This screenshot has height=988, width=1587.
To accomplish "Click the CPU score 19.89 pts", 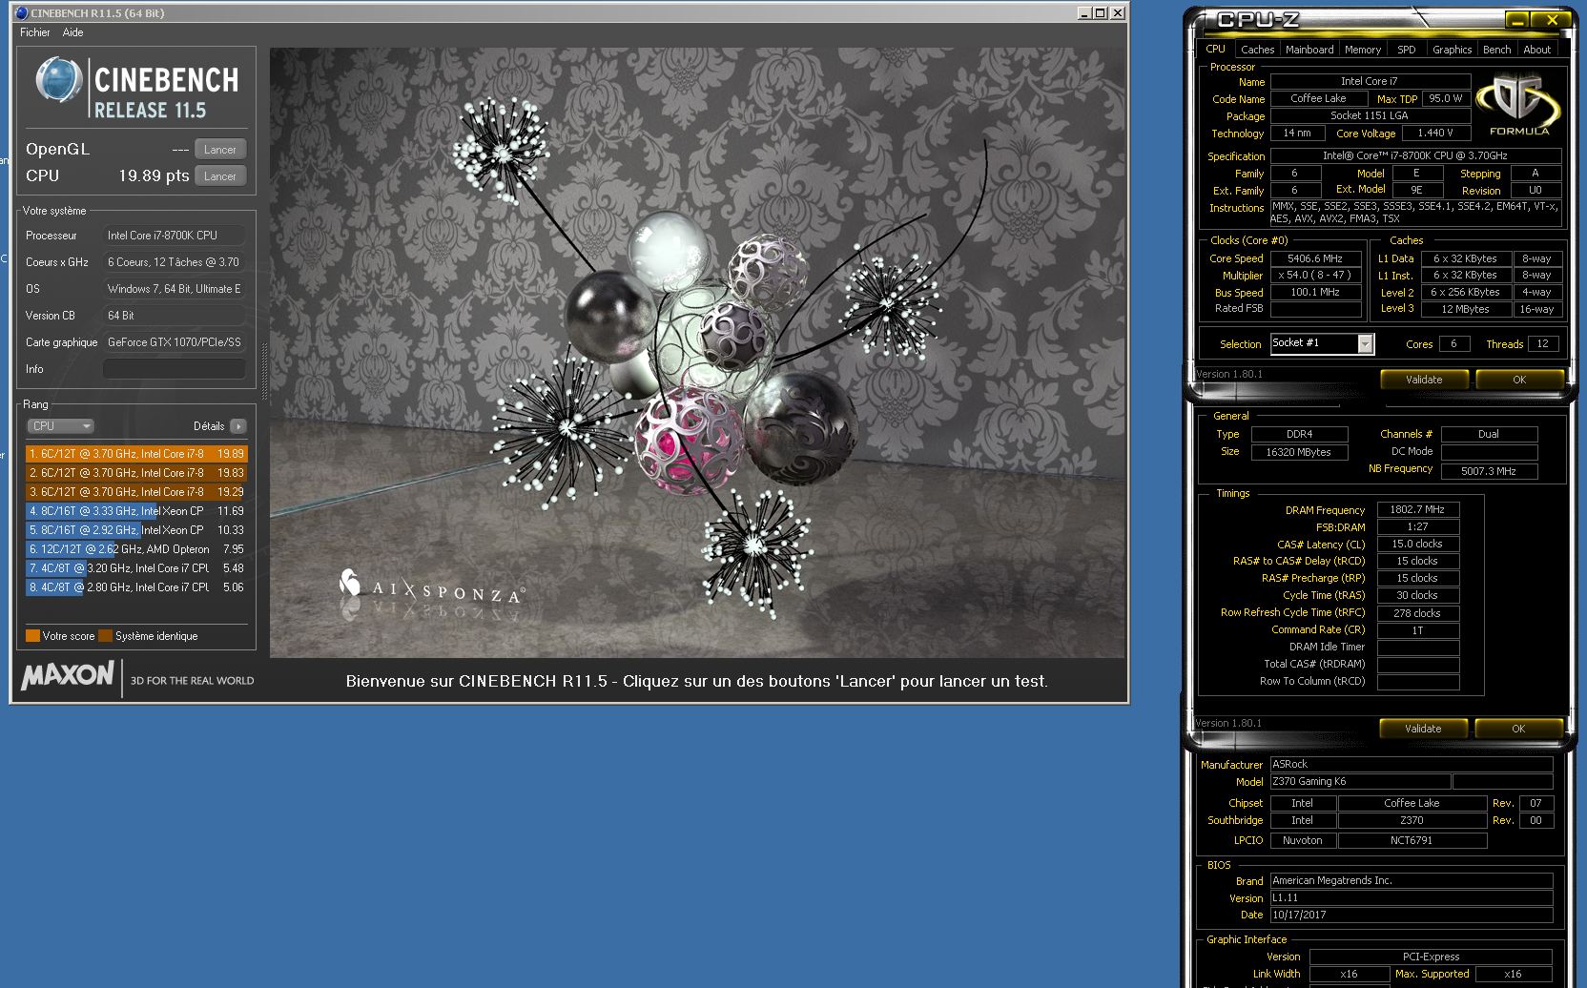I will click(154, 176).
